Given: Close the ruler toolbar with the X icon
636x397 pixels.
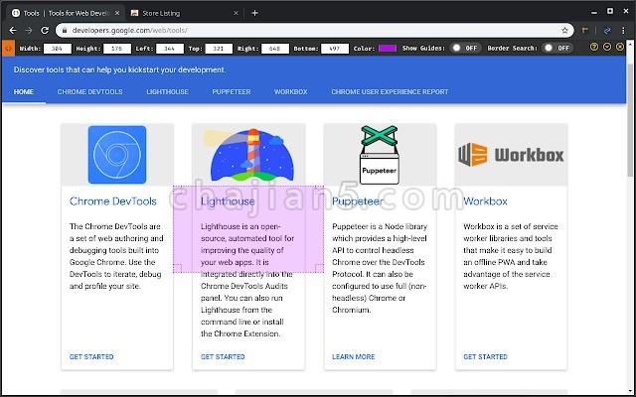Looking at the screenshot, I should click(620, 48).
